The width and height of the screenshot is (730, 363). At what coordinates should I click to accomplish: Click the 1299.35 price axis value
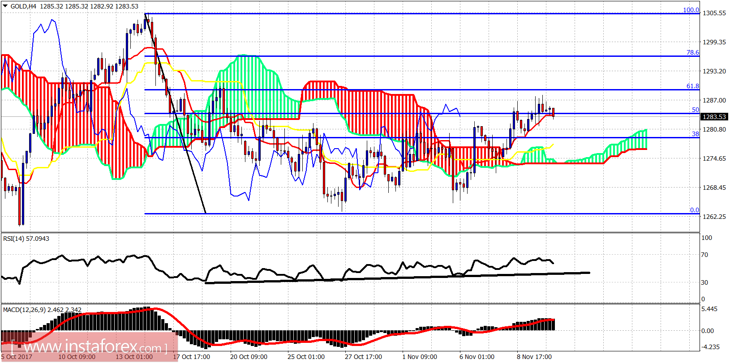pyautogui.click(x=714, y=42)
